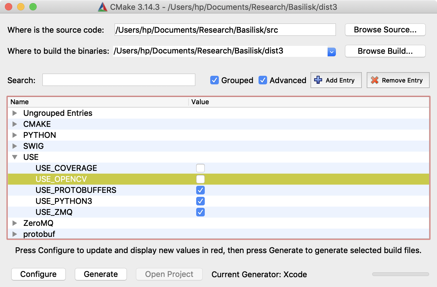The image size is (437, 287).
Task: Toggle the Grouped checkbox
Action: point(215,80)
